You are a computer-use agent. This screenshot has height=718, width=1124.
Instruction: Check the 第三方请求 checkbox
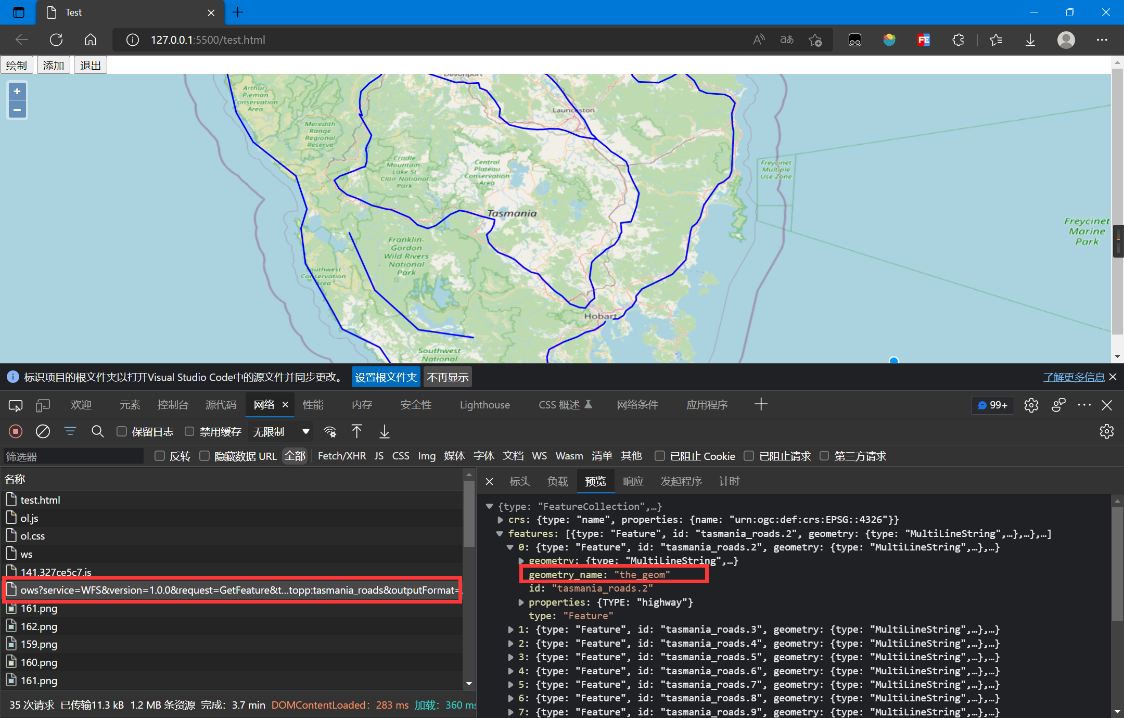pyautogui.click(x=824, y=456)
